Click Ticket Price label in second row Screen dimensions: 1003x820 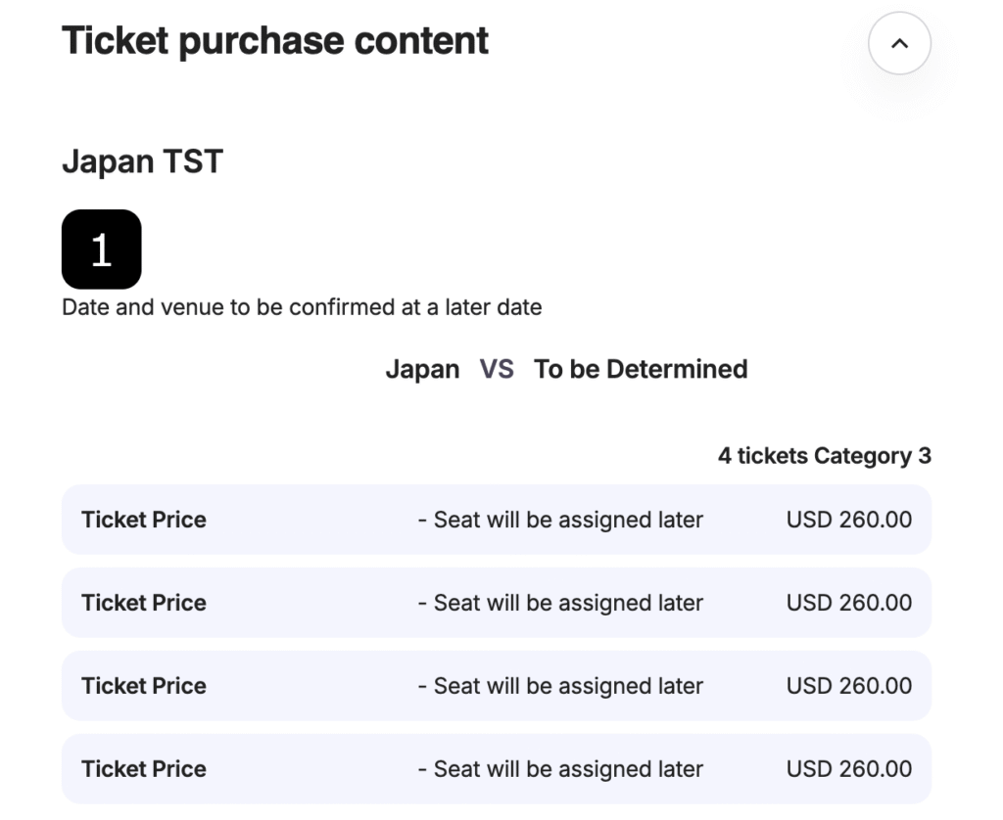(144, 603)
